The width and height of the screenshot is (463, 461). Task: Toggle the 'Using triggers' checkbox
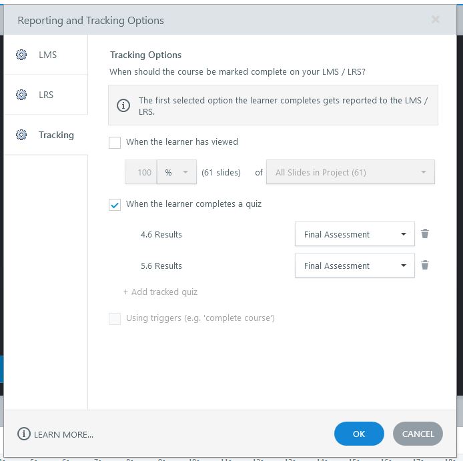[115, 318]
